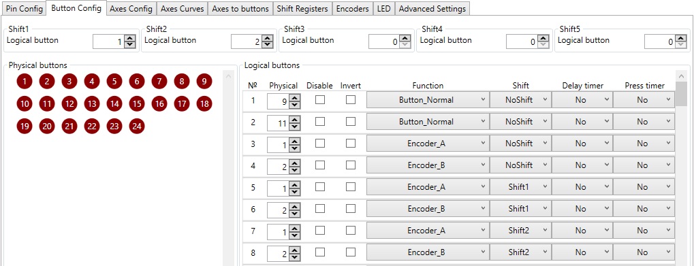The width and height of the screenshot is (694, 266).
Task: Select physical button 21 circle
Action: 69,126
